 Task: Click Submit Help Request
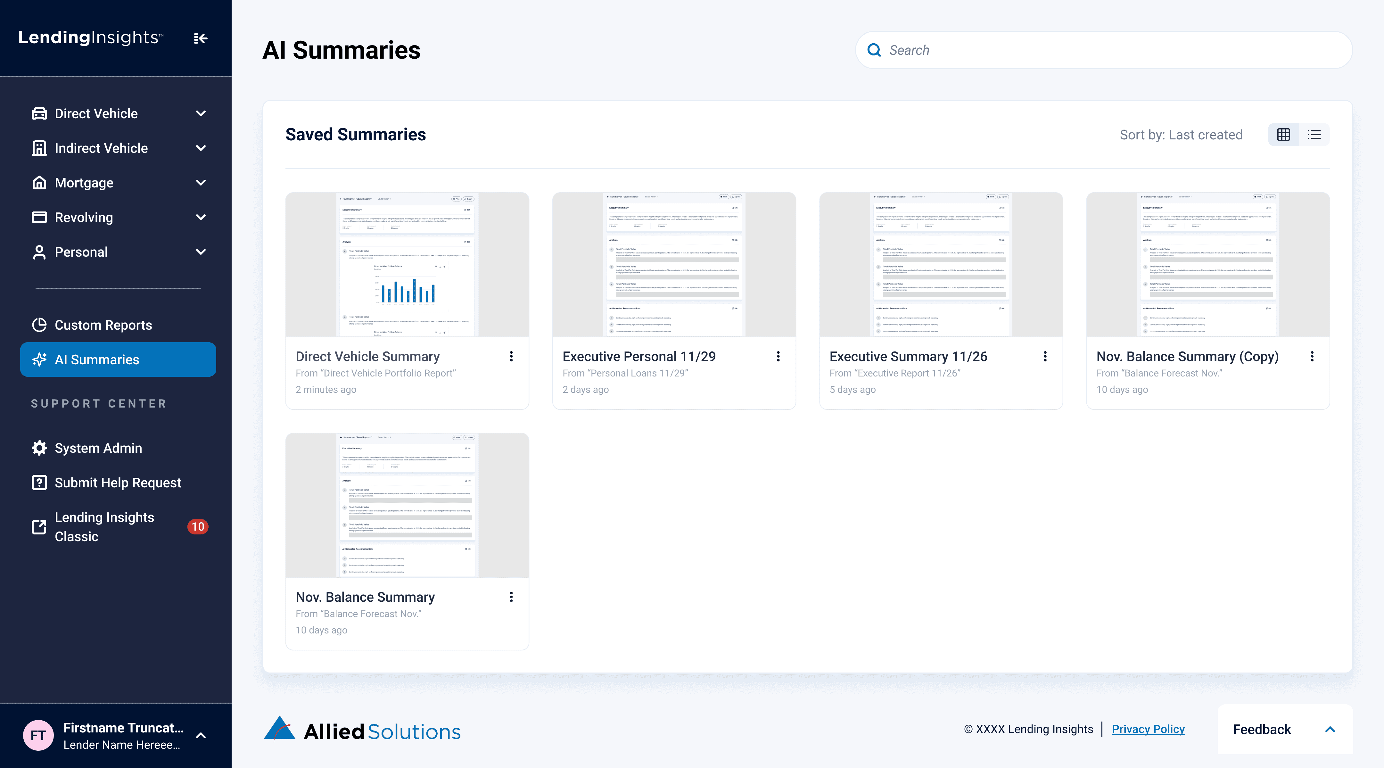(x=118, y=483)
